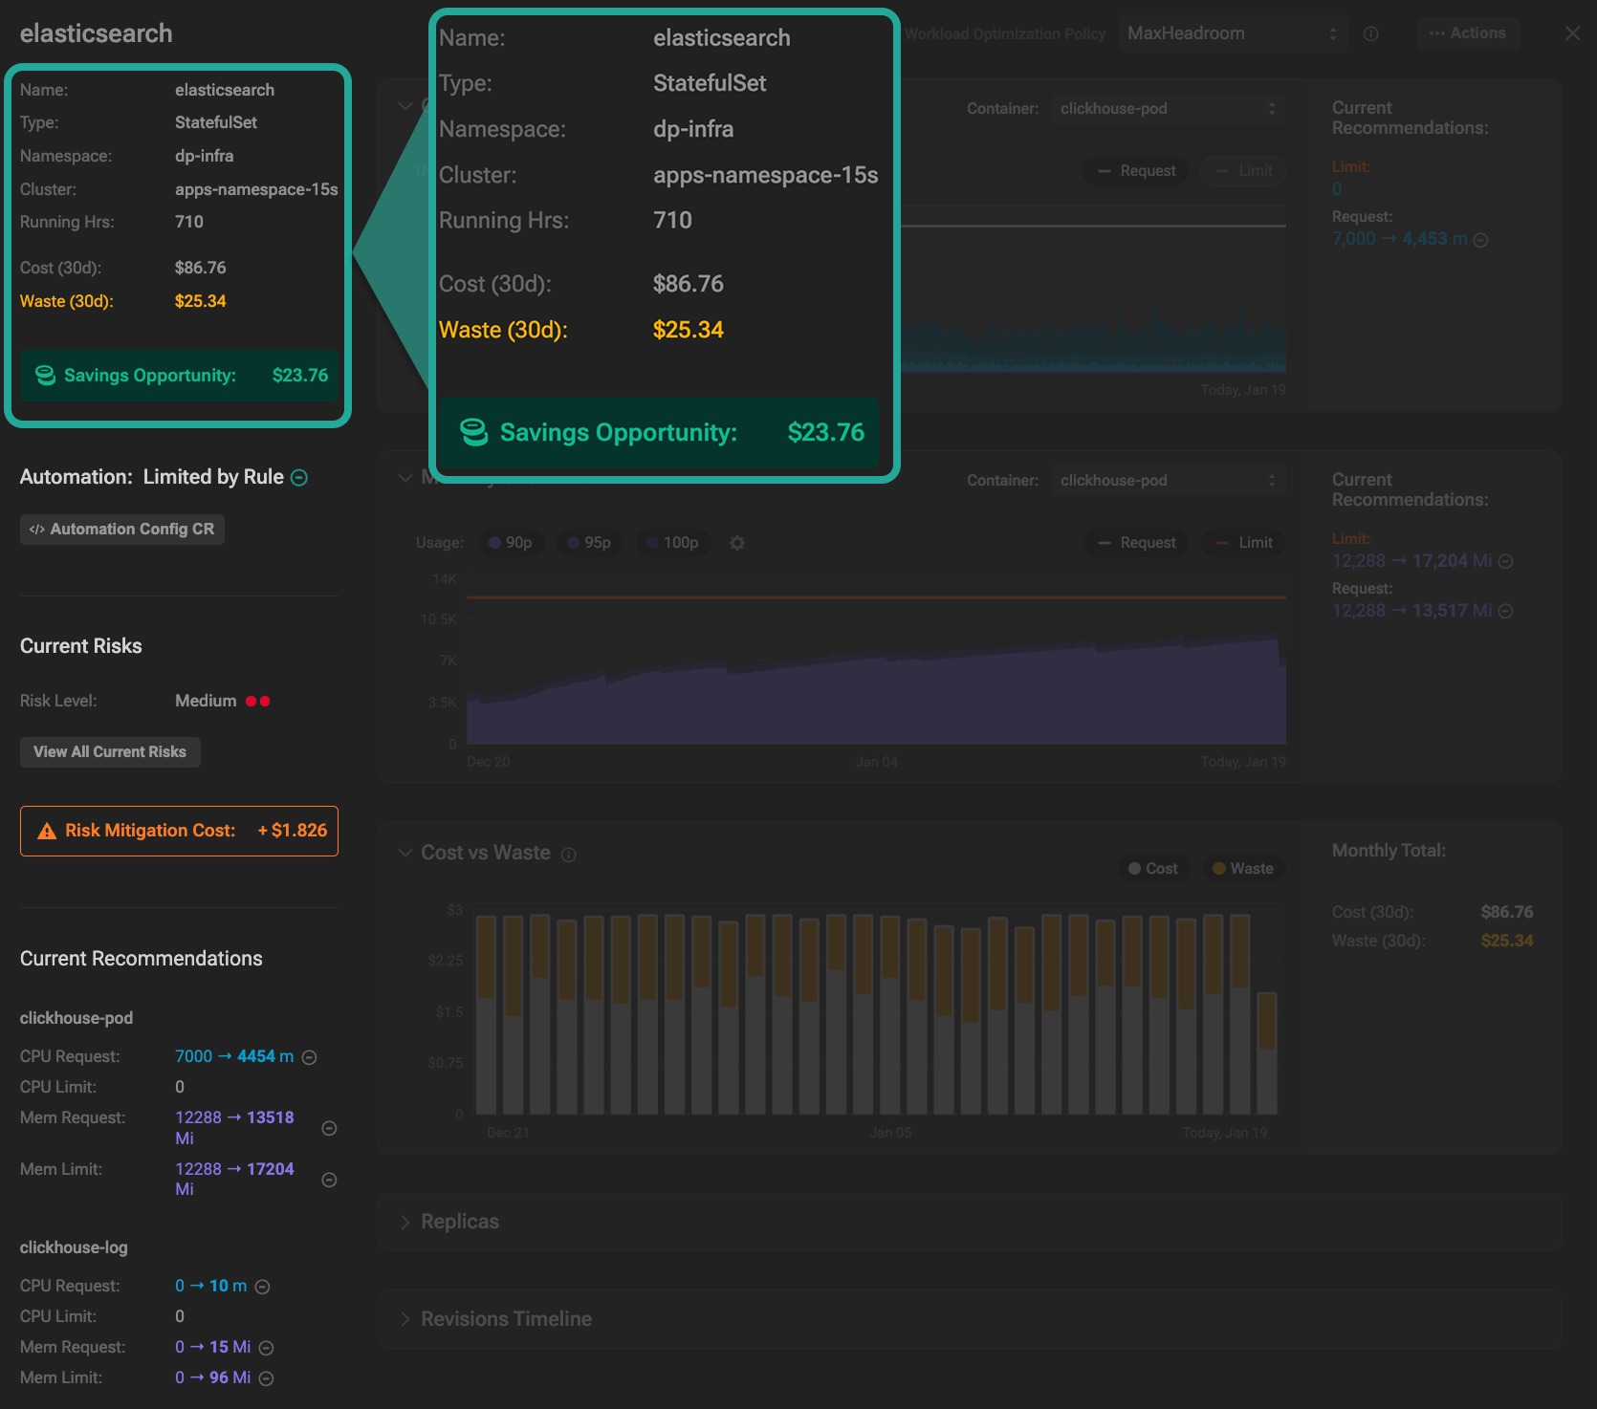Click the 7000 → 4454 m CPU Request recommendation
The height and width of the screenshot is (1409, 1597).
point(234,1057)
